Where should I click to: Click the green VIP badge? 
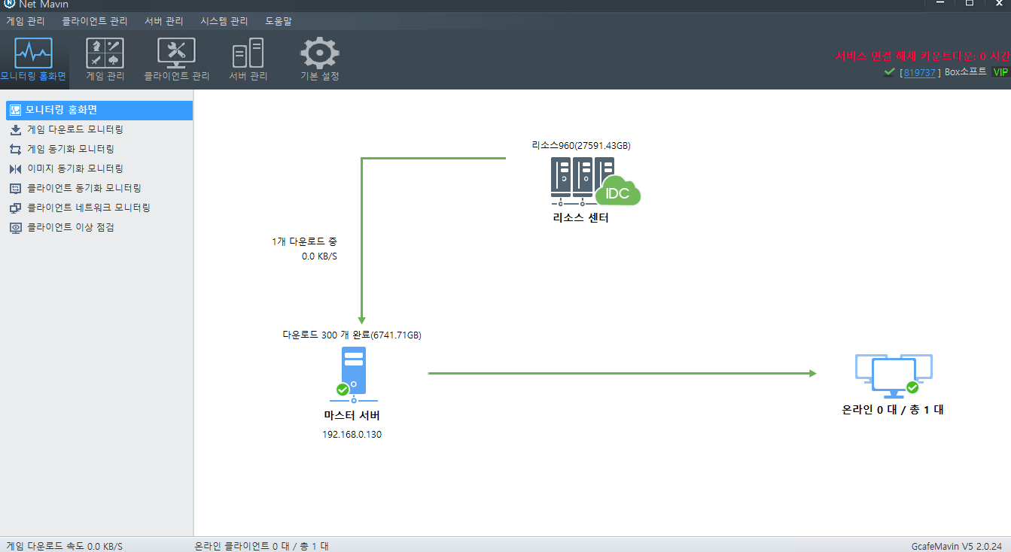tap(1000, 72)
